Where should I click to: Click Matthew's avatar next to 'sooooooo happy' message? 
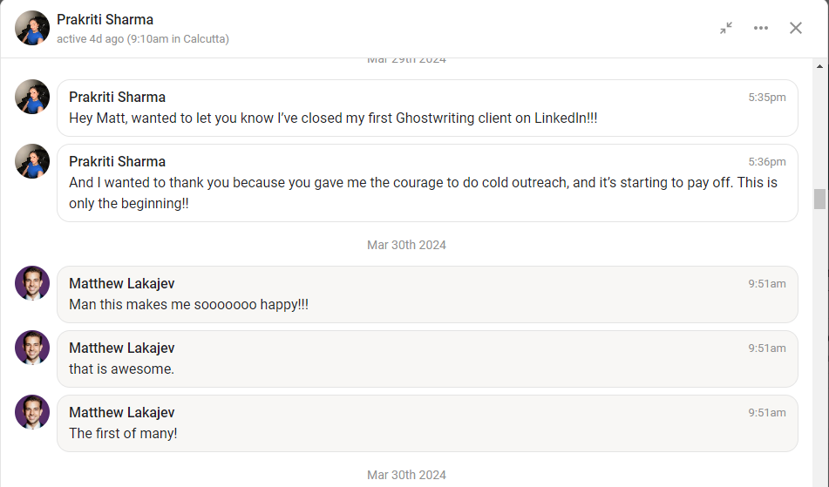32,283
